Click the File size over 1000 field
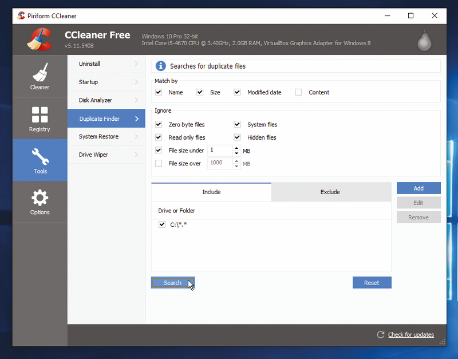Image resolution: width=458 pixels, height=359 pixels. click(x=220, y=164)
